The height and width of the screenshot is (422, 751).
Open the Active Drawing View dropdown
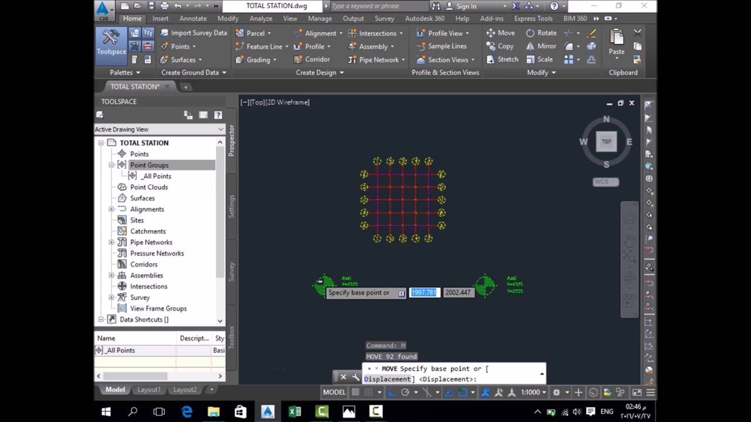[160, 129]
